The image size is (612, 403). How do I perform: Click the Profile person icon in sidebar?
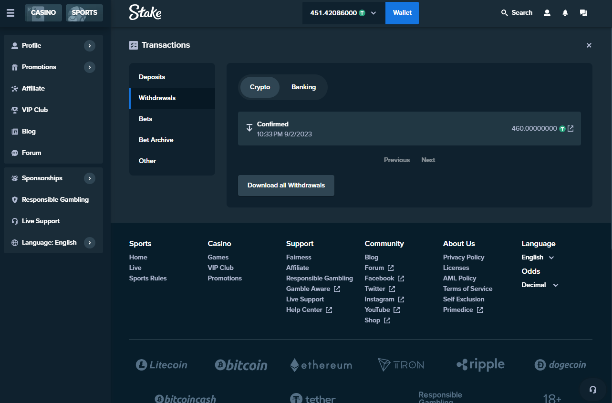click(x=15, y=46)
